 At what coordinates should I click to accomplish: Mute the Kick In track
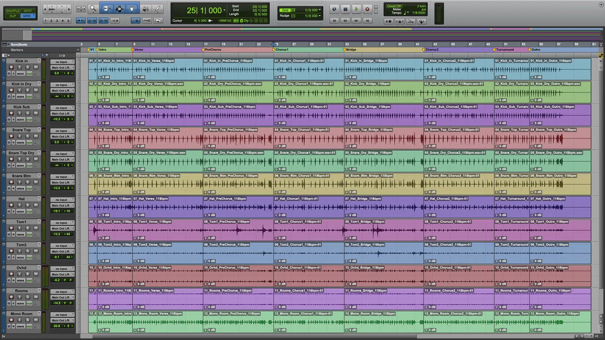coord(36,67)
